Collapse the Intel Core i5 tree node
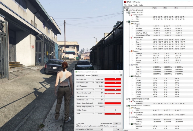 click(x=127, y=22)
